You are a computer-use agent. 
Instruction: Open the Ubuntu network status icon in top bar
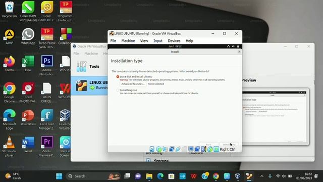tap(229, 47)
